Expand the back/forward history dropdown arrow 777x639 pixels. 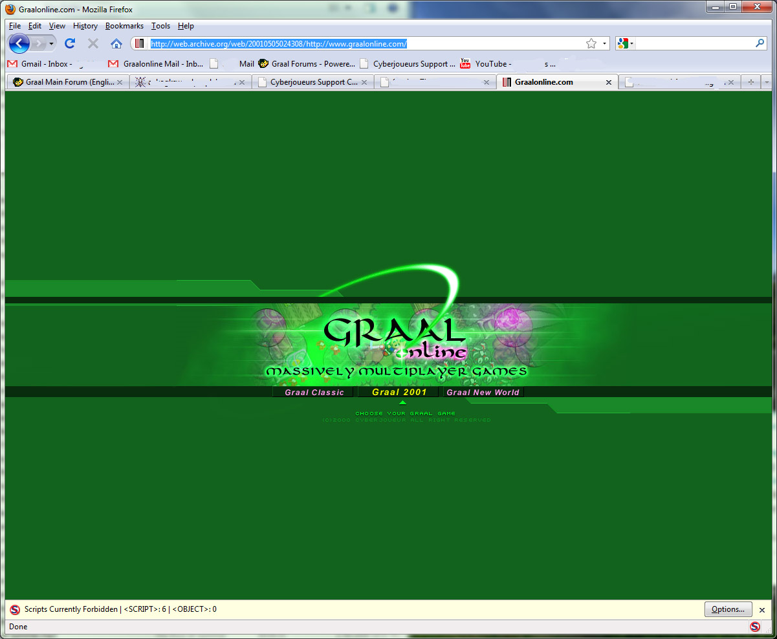tap(51, 43)
